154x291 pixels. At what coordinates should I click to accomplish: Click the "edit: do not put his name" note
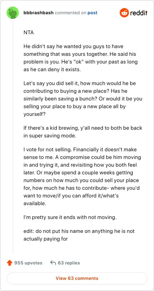tap(79, 235)
